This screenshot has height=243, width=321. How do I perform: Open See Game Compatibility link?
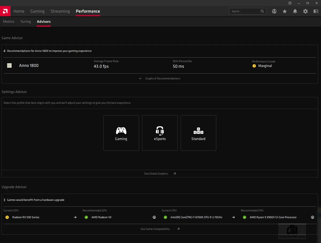coord(155,229)
